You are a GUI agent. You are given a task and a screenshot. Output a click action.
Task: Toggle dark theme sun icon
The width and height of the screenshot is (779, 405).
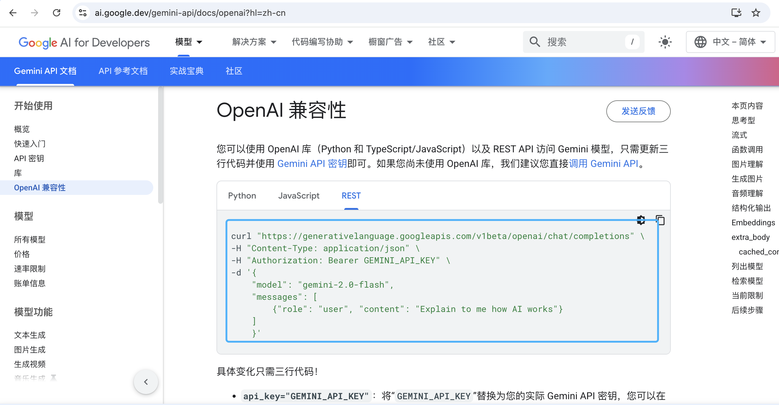[665, 42]
